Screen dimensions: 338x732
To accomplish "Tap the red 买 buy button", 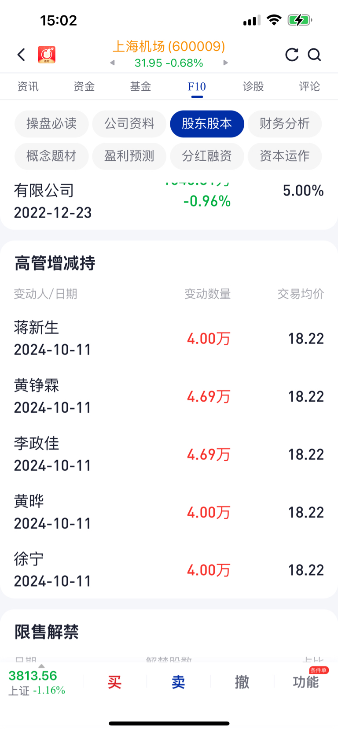I will click(x=114, y=682).
